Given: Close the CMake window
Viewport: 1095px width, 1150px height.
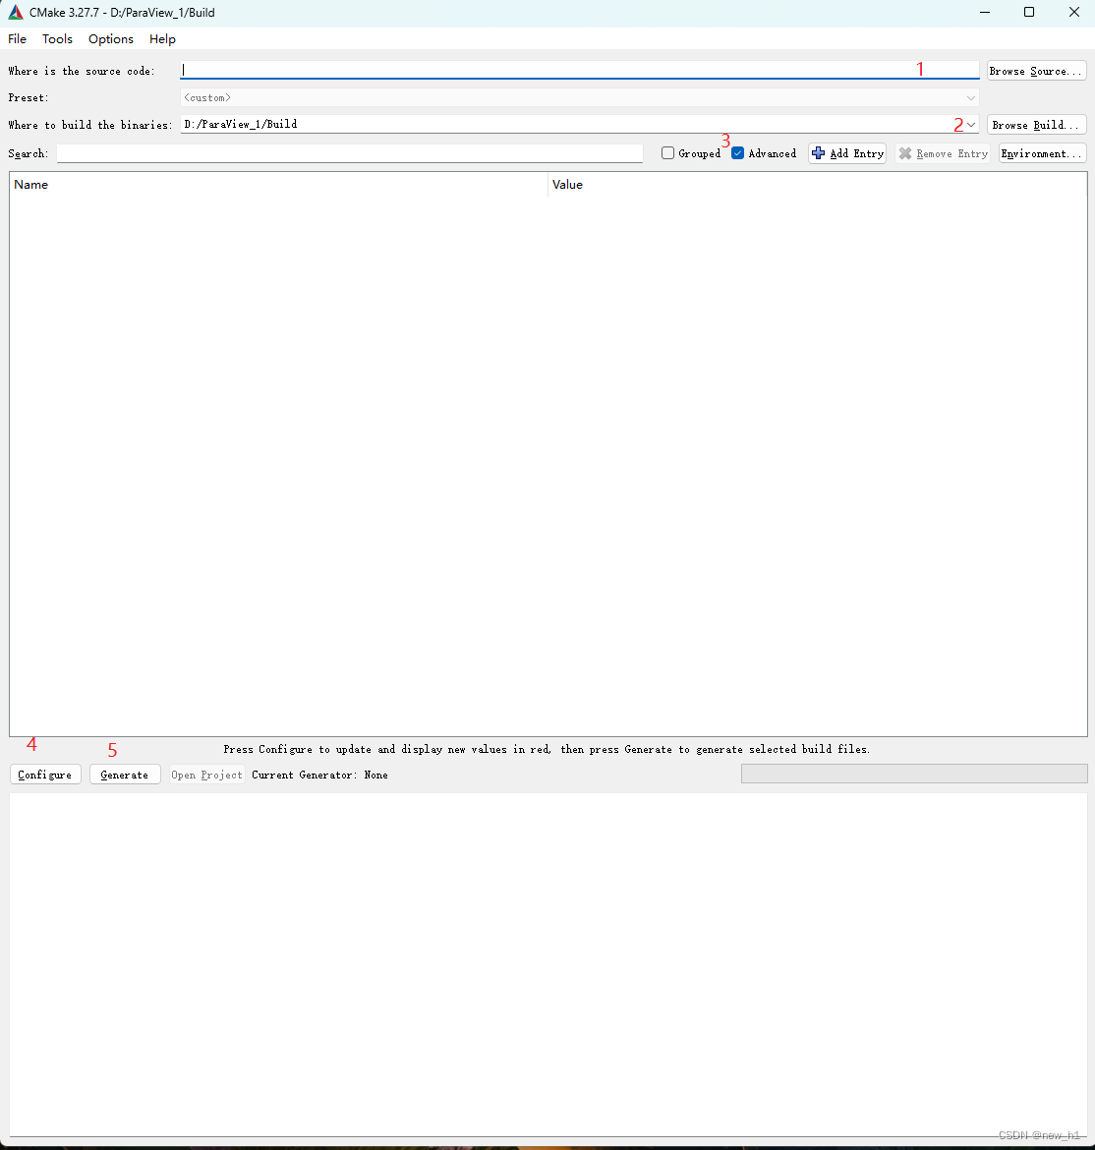Looking at the screenshot, I should click(1073, 13).
